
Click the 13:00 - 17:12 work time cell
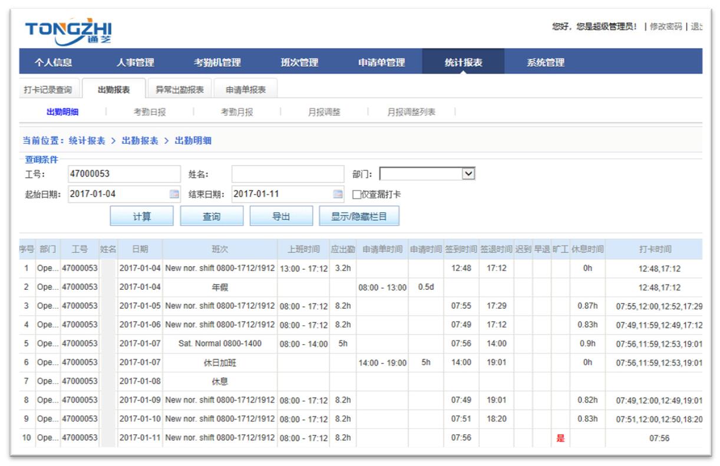pyautogui.click(x=303, y=269)
